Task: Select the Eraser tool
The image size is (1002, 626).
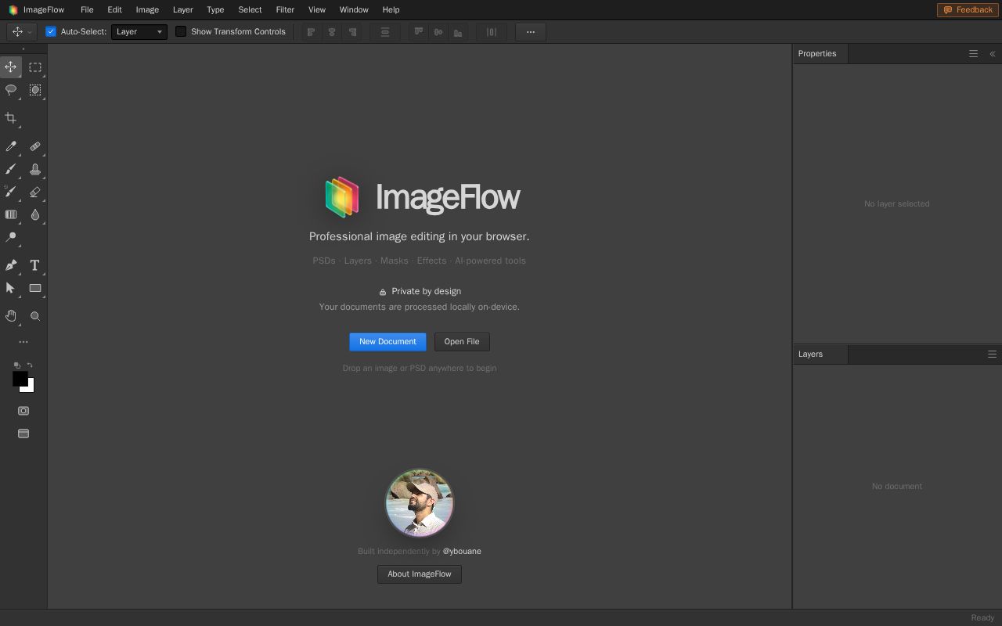Action: [x=35, y=192]
